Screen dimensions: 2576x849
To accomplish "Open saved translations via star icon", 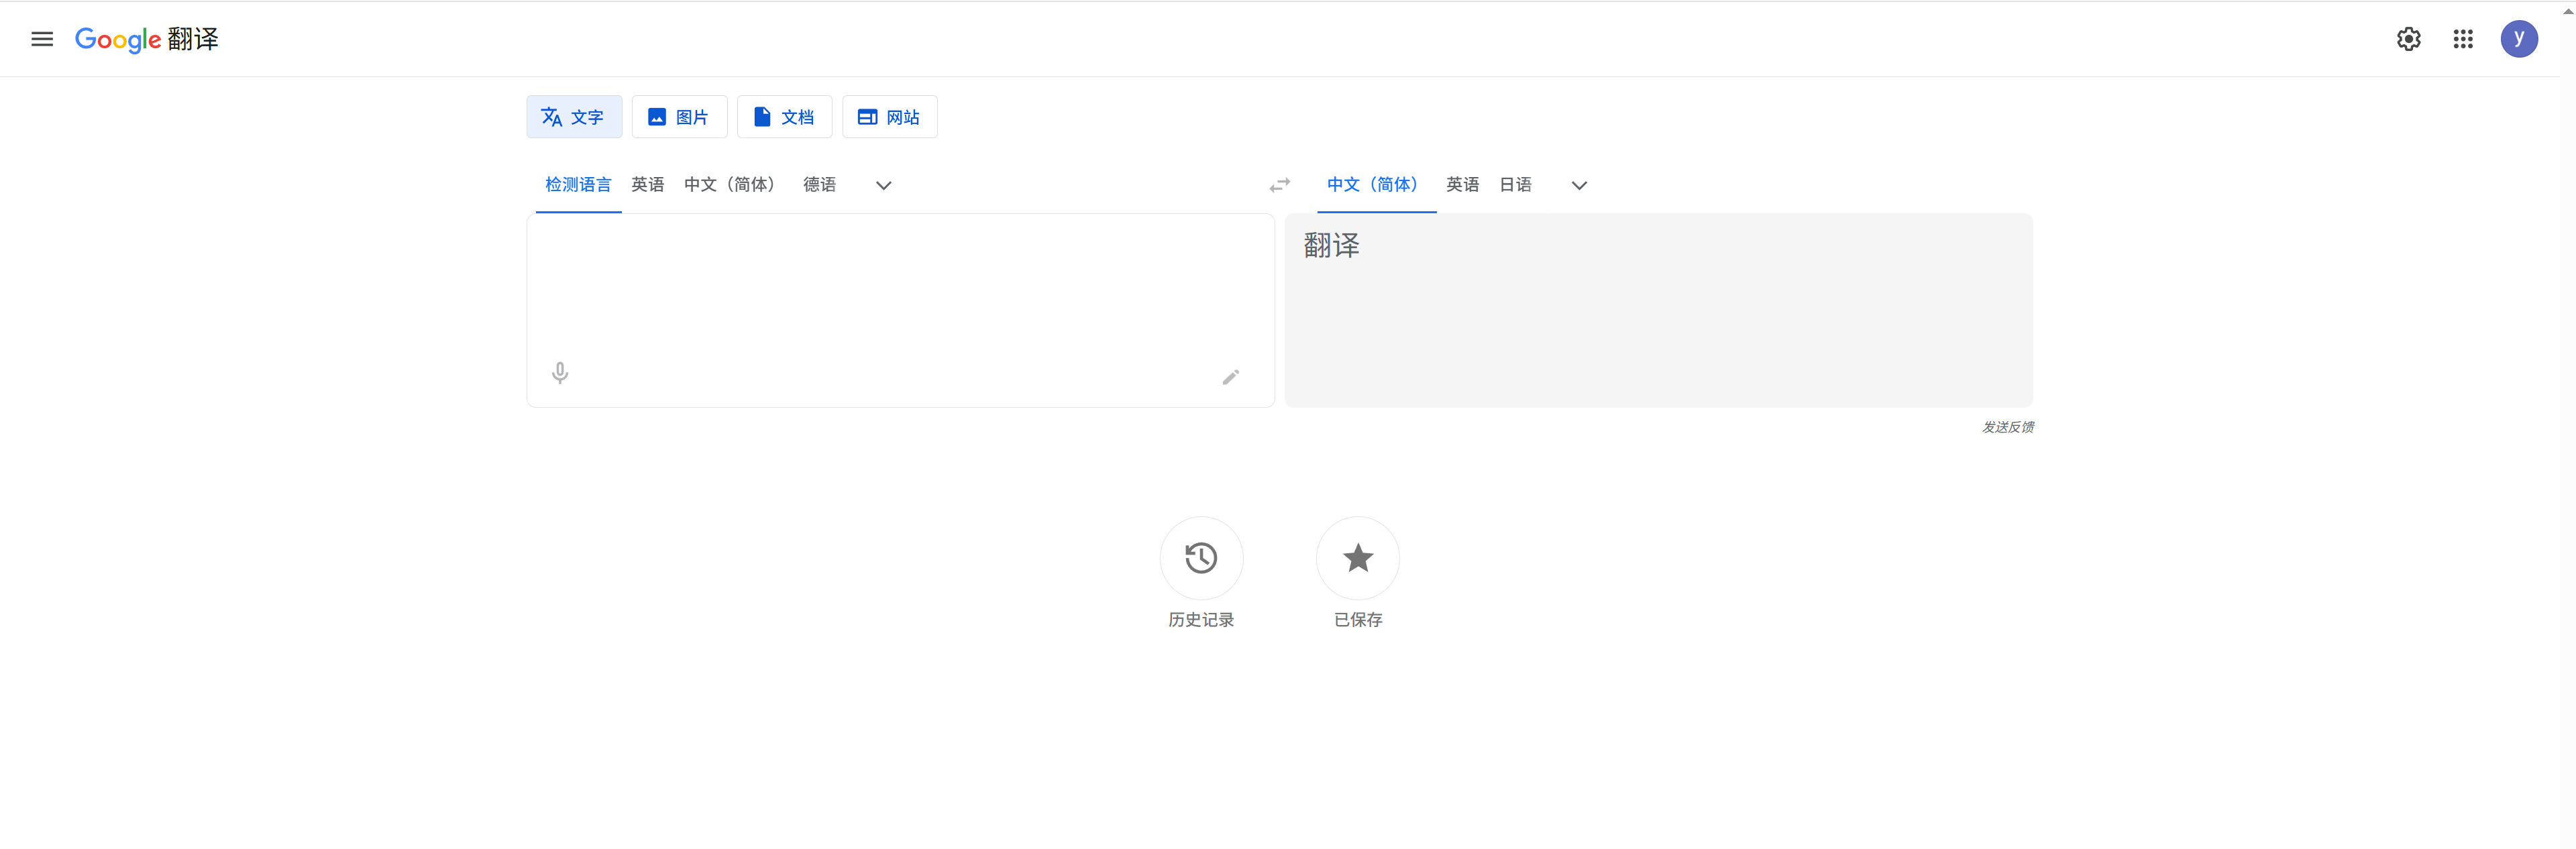I will (1357, 557).
